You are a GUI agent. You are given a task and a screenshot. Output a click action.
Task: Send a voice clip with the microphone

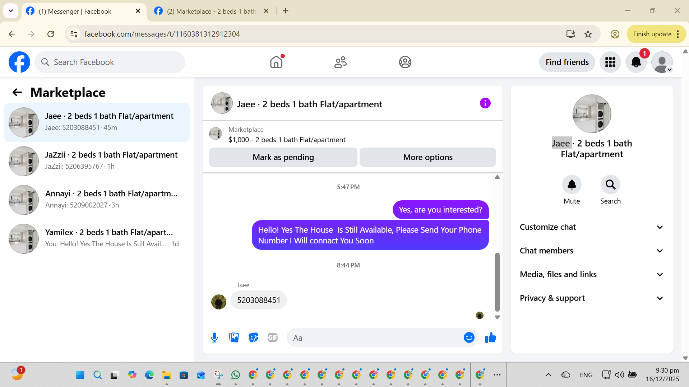point(214,337)
